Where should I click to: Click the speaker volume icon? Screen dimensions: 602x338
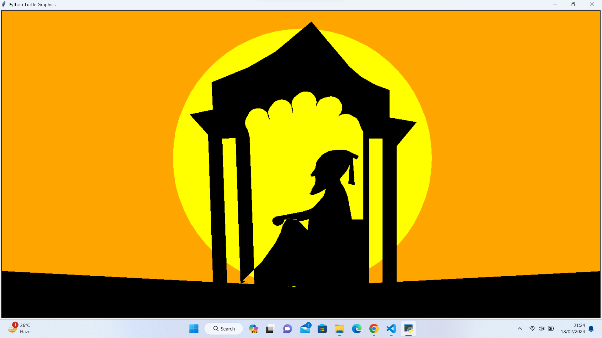(x=541, y=329)
